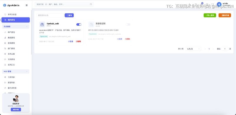The image size is (236, 115).
Task: Go to previous page with left chevron
Action: point(205,49)
